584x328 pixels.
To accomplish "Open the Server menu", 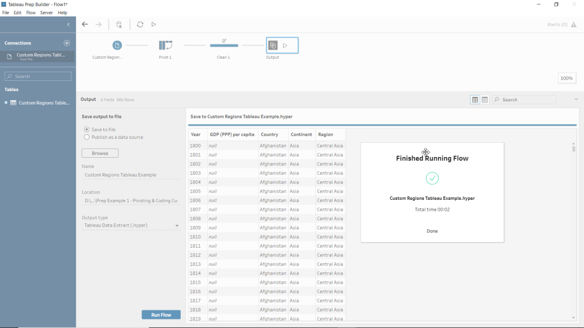I will (x=46, y=13).
